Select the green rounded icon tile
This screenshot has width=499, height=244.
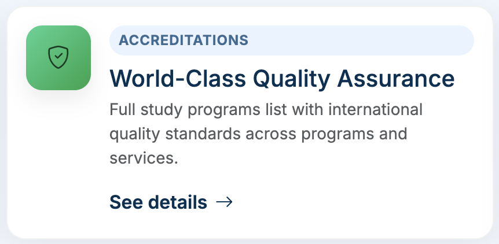pos(39,75)
